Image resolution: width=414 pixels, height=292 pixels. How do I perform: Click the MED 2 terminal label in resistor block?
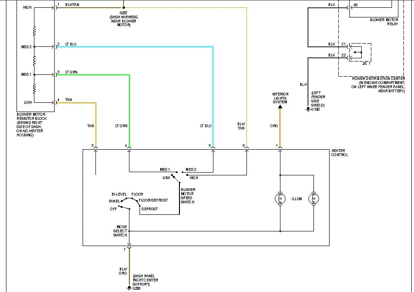26,47
